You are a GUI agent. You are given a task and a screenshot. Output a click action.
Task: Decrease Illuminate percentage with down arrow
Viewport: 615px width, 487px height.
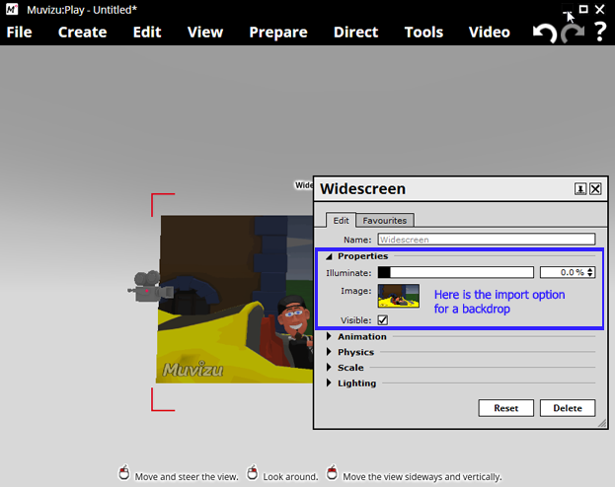pos(590,275)
